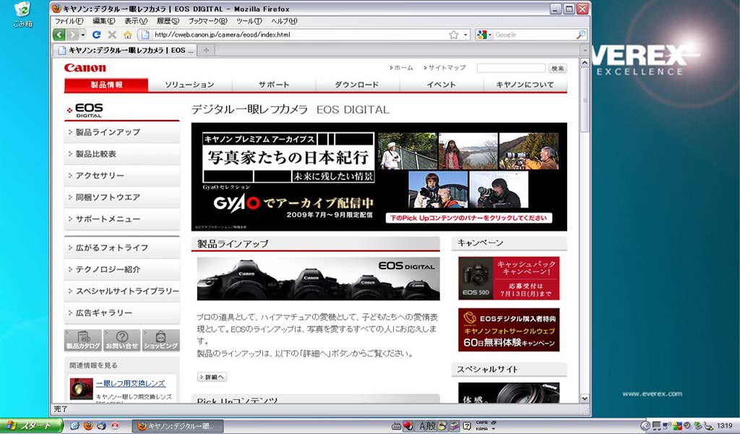Screen dimensions: 740x434
Task: Open アクセサリー in sidebar
Action: click(x=121, y=176)
